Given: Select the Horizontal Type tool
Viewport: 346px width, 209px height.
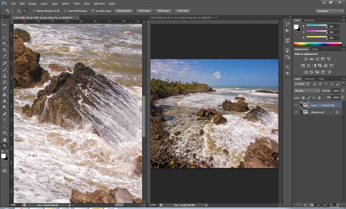Looking at the screenshot, I should click(x=5, y=121).
